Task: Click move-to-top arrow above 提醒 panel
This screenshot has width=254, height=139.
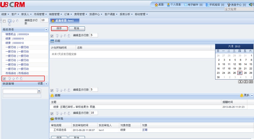Action: click(x=57, y=90)
